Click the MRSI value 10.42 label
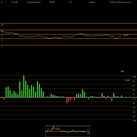The image size is (137, 137). coord(127,80)
